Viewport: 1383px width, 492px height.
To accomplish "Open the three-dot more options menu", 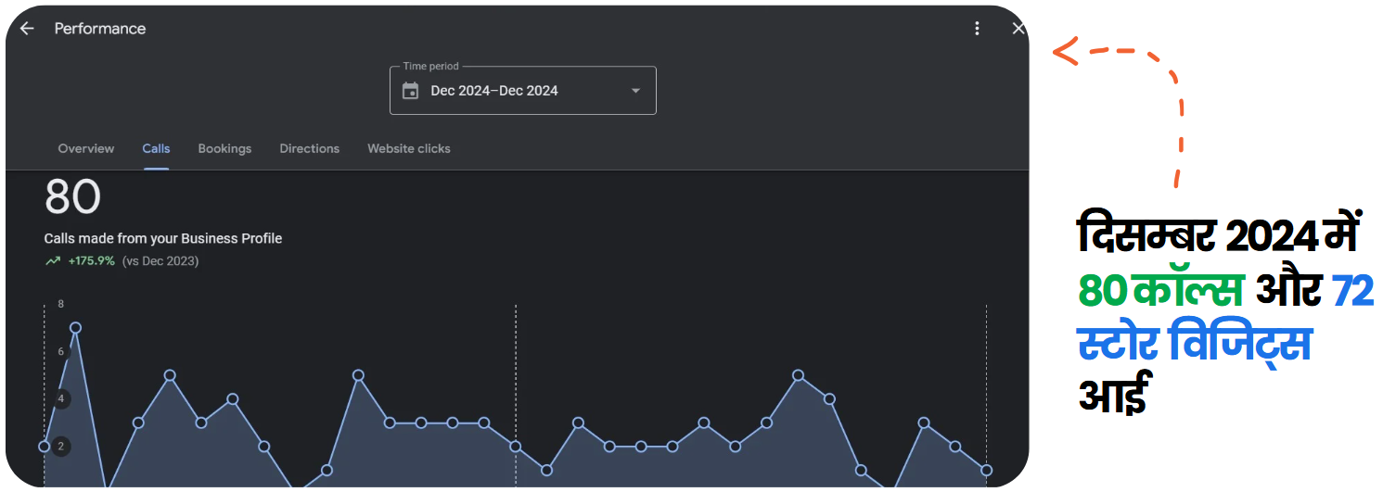I will pyautogui.click(x=977, y=29).
